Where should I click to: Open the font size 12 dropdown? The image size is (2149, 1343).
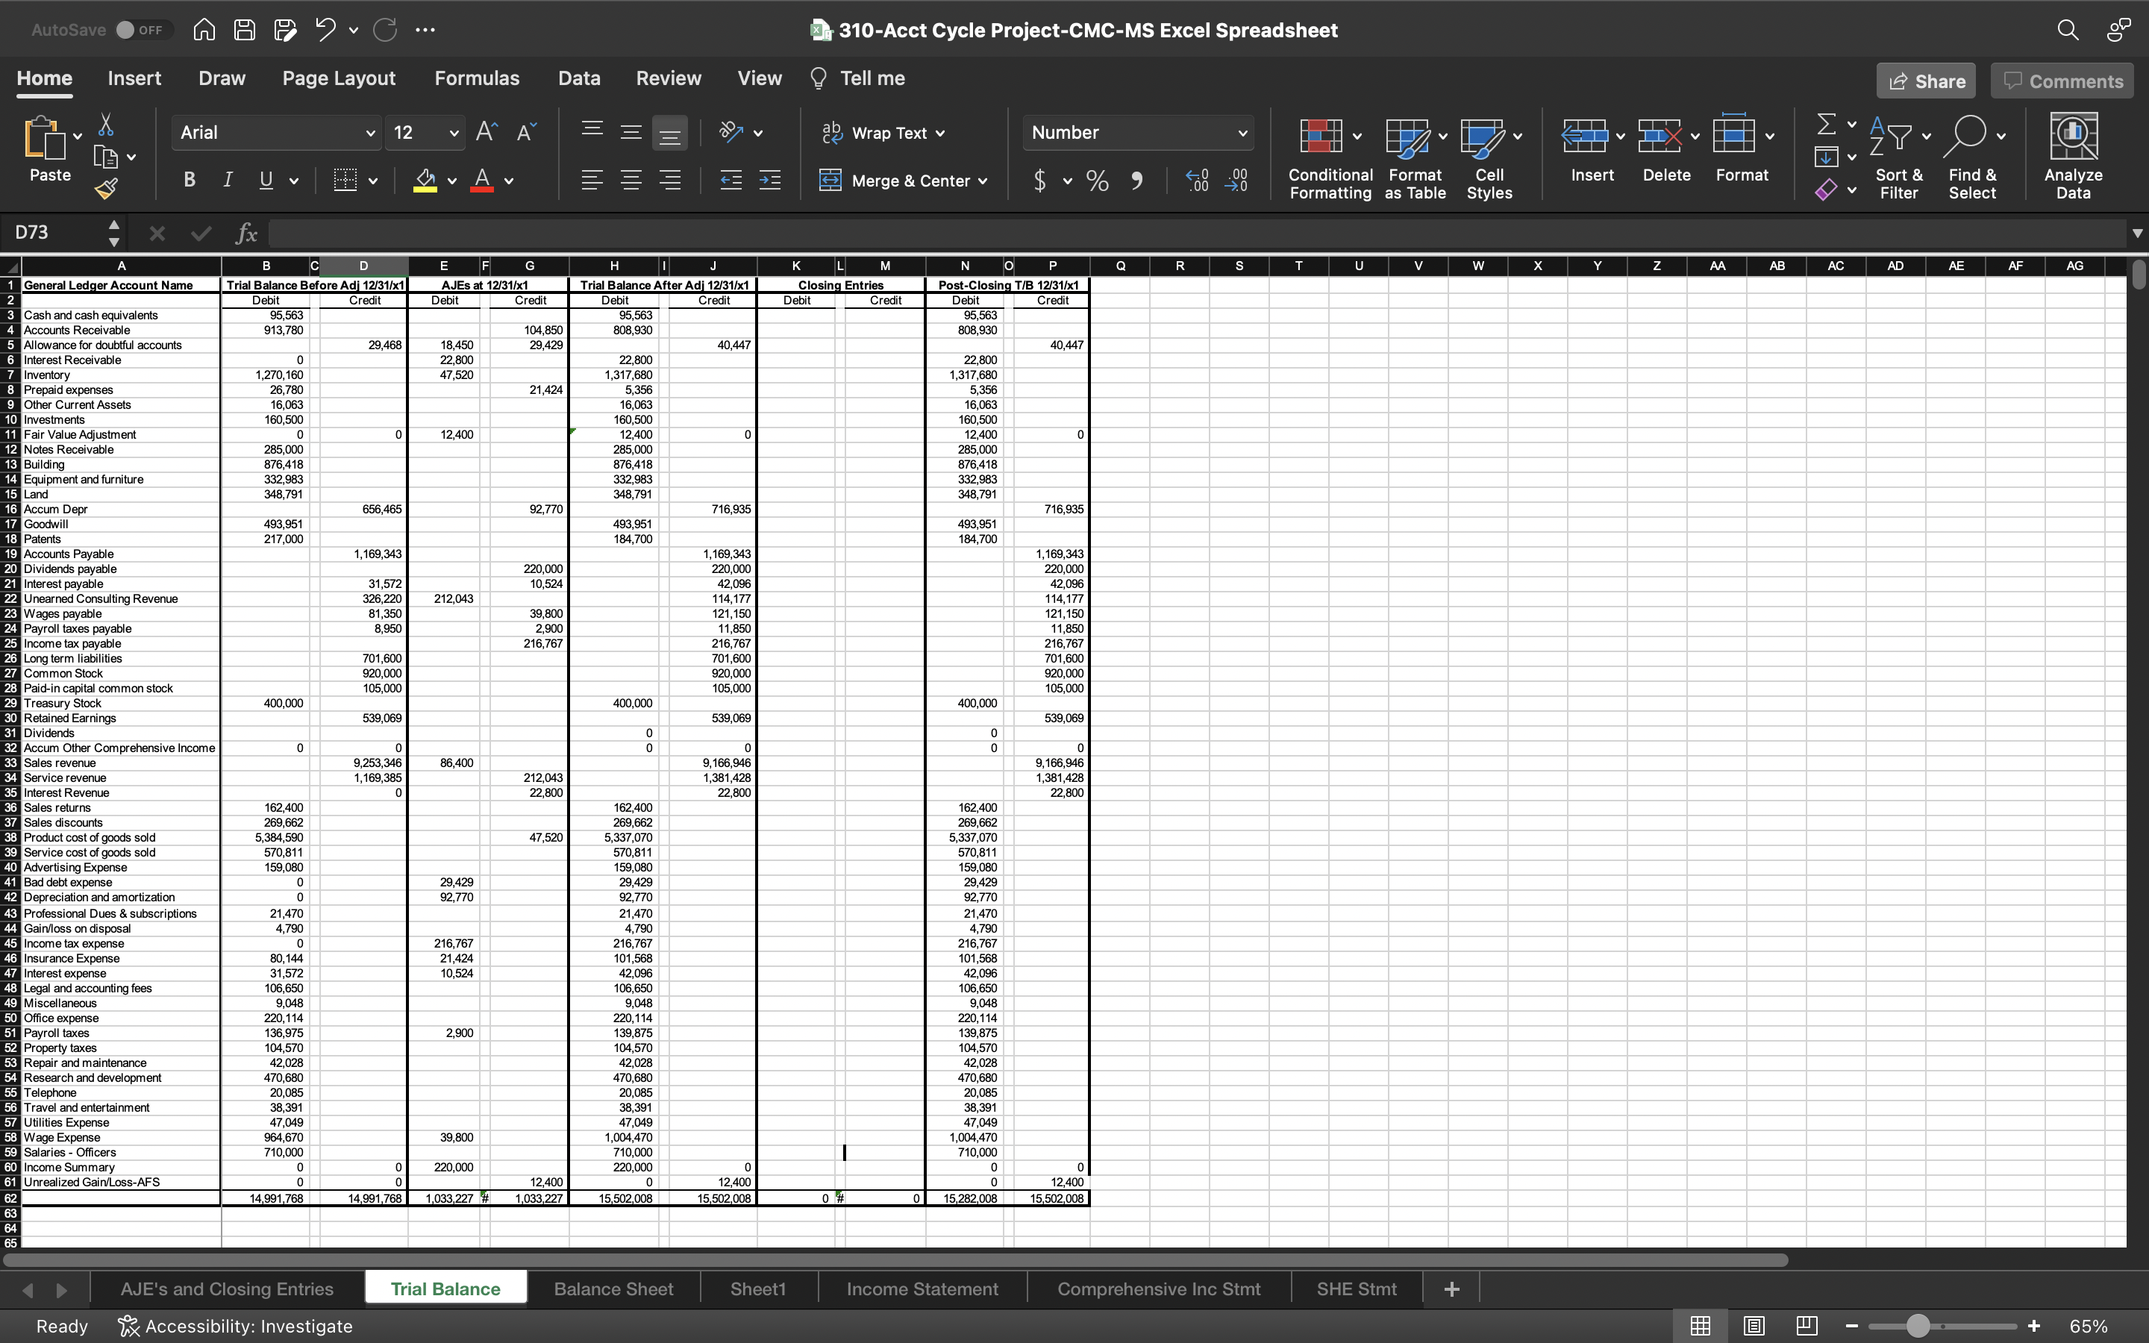click(454, 134)
